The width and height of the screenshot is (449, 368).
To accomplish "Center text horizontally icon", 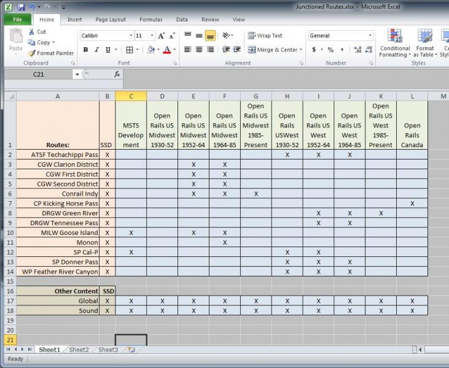I will pos(199,50).
